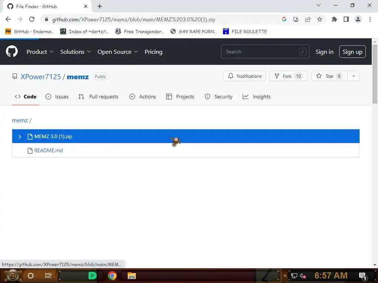Image resolution: width=378 pixels, height=283 pixels.
Task: Open the notification center icon
Action: click(363, 276)
